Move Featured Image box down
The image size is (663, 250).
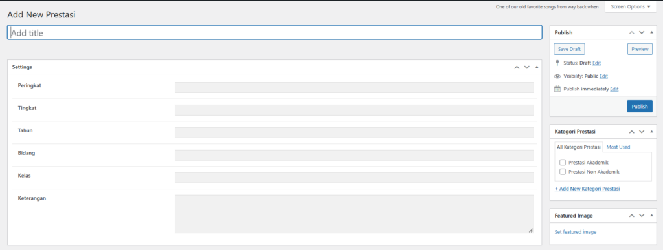642,215
